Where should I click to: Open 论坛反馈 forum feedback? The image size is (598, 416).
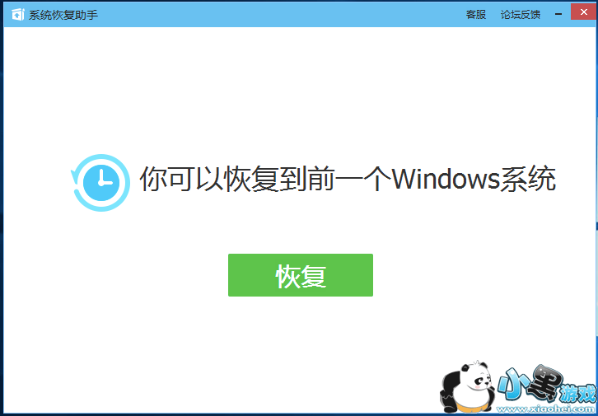(x=521, y=15)
